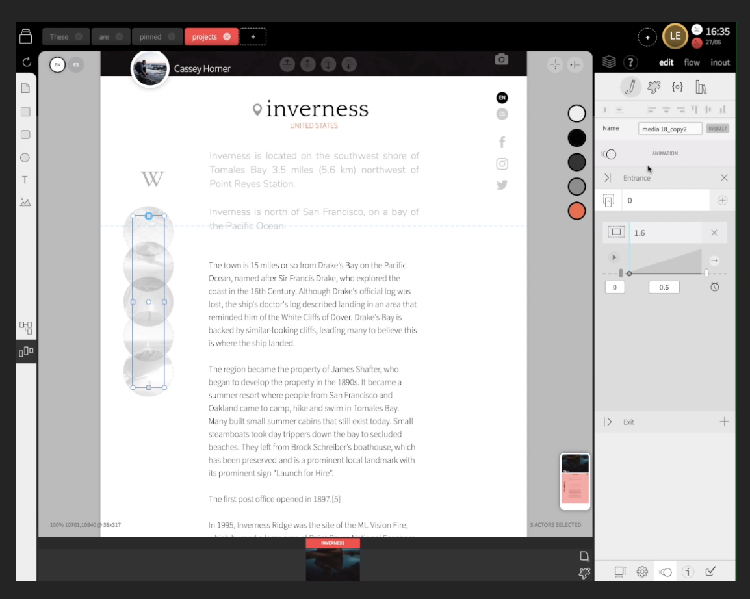The image size is (750, 599).
Task: Open the library books panel
Action: (701, 87)
